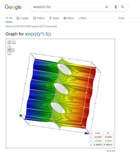Select the horizontal zoom mode icon
140x153 pixels.
pyautogui.click(x=9, y=50)
